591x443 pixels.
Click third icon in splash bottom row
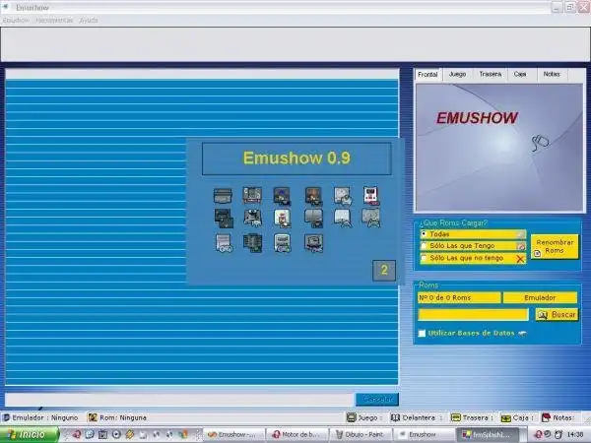tap(283, 243)
